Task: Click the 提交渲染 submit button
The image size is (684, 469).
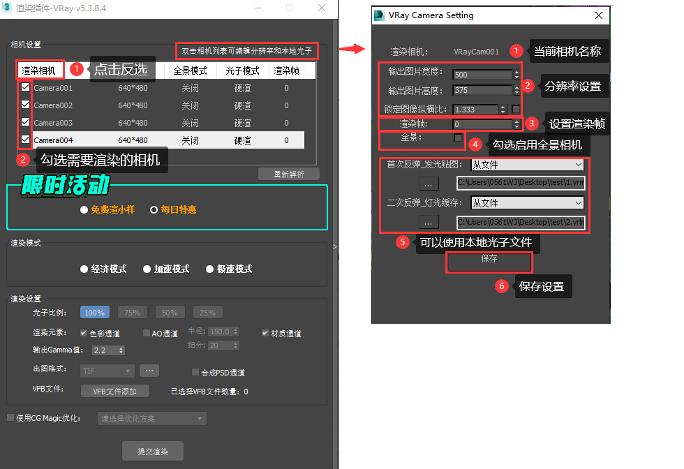Action: tap(153, 451)
